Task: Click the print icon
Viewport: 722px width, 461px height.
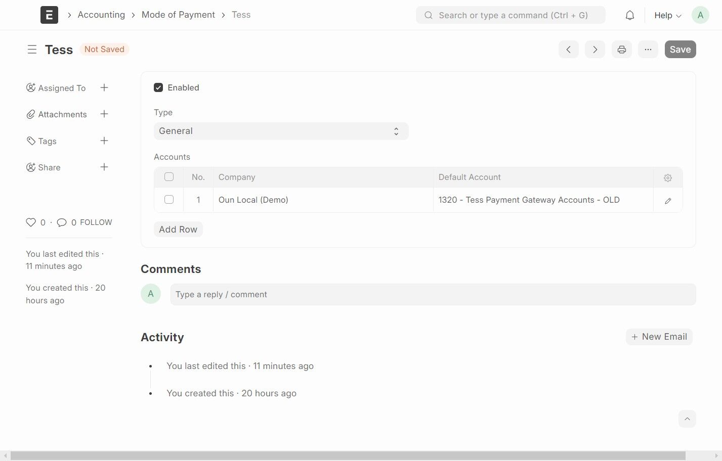Action: point(621,50)
